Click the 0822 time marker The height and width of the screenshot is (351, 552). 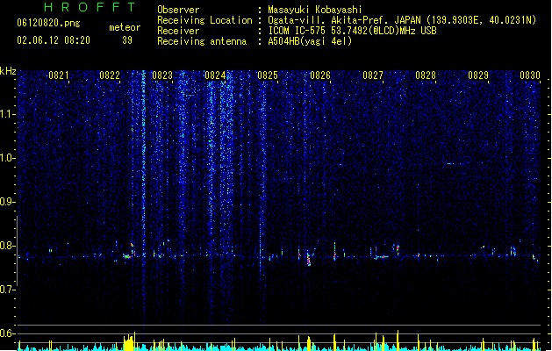point(110,75)
